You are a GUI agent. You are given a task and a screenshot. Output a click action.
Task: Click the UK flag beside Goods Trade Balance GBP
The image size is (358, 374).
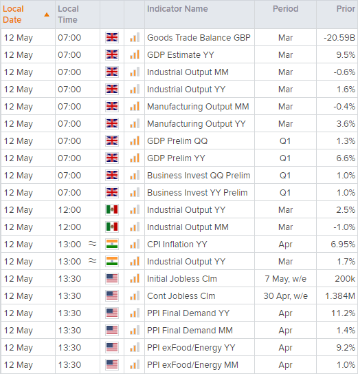[x=112, y=37]
